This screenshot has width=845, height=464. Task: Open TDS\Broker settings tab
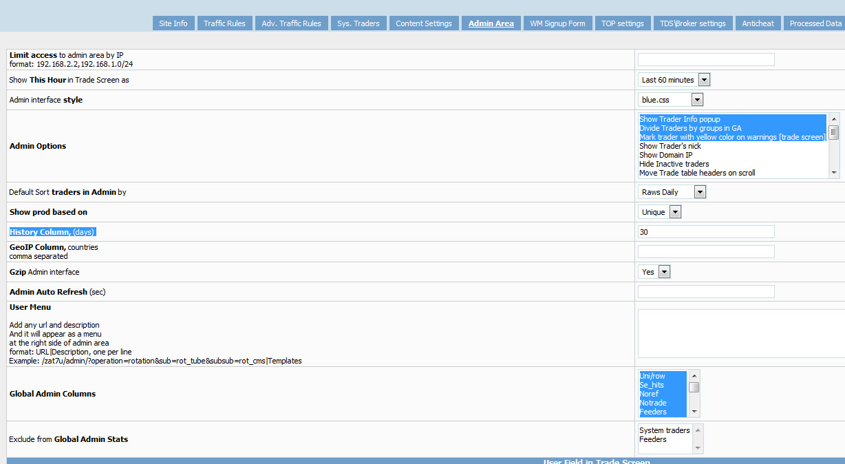(x=692, y=23)
